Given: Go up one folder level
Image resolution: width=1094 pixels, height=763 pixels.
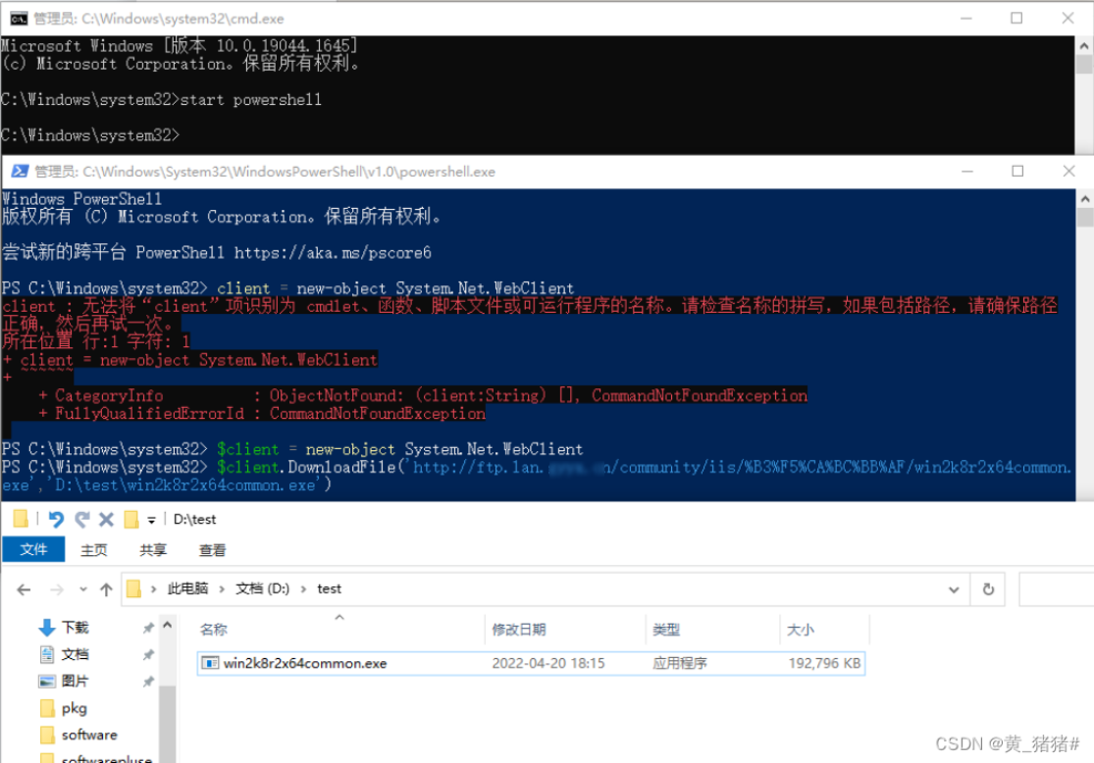Looking at the screenshot, I should click(106, 590).
